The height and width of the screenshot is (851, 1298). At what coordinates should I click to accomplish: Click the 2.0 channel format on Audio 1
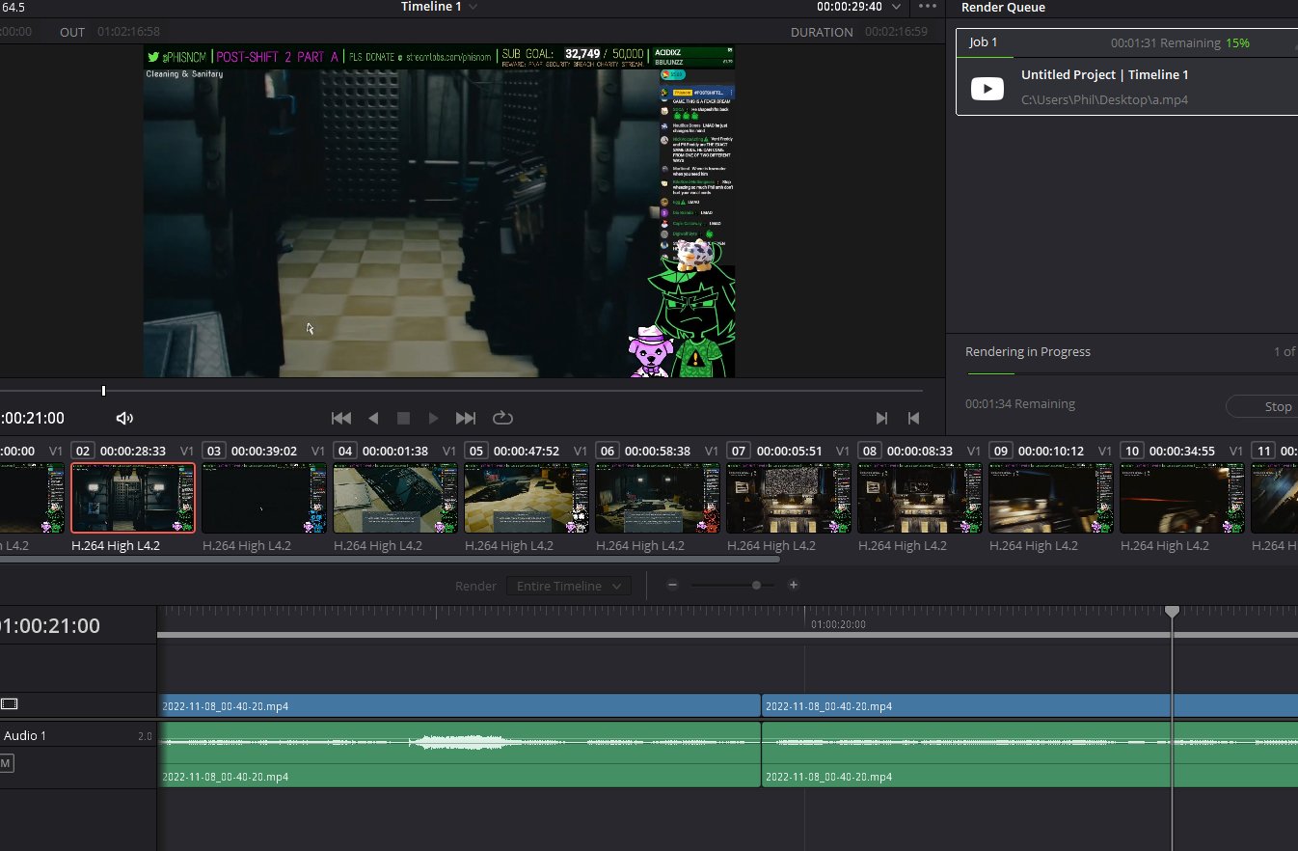click(x=145, y=736)
